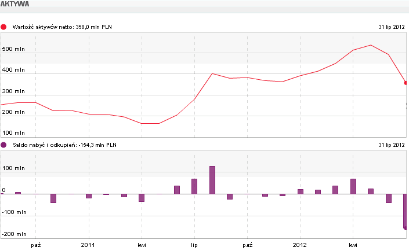Select the 2011 label on the time axis

pyautogui.click(x=89, y=245)
